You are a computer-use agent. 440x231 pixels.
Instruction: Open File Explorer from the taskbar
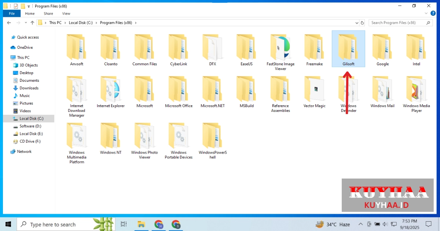tap(141, 224)
